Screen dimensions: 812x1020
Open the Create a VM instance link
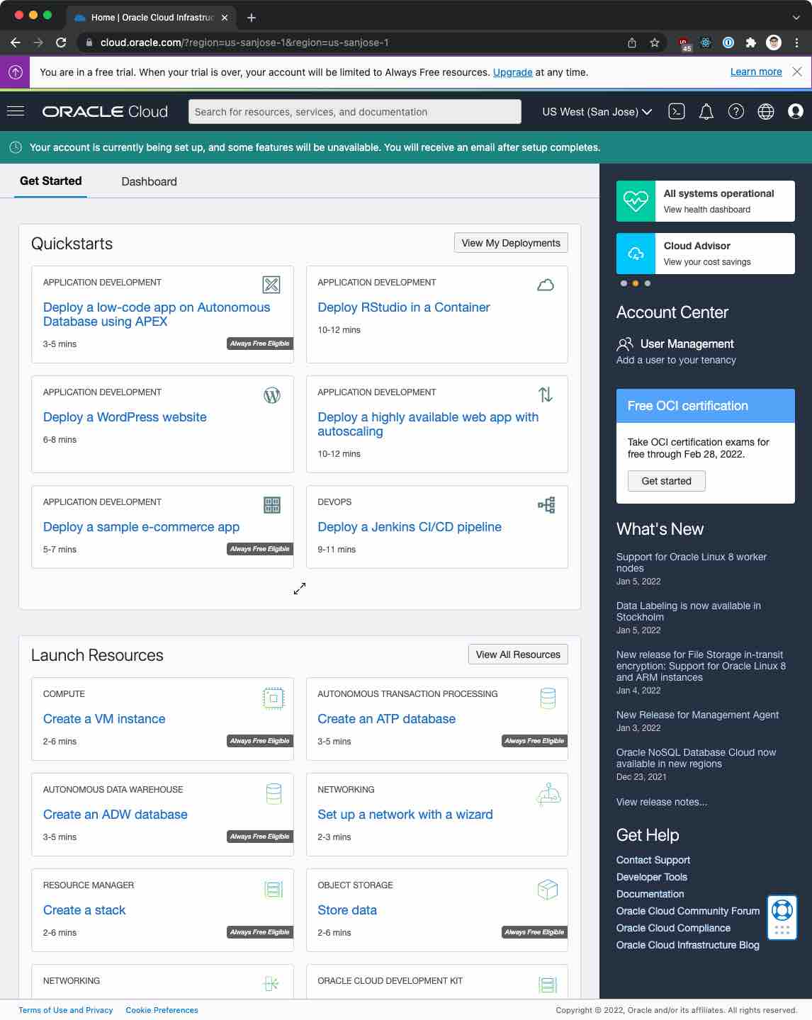click(x=104, y=719)
